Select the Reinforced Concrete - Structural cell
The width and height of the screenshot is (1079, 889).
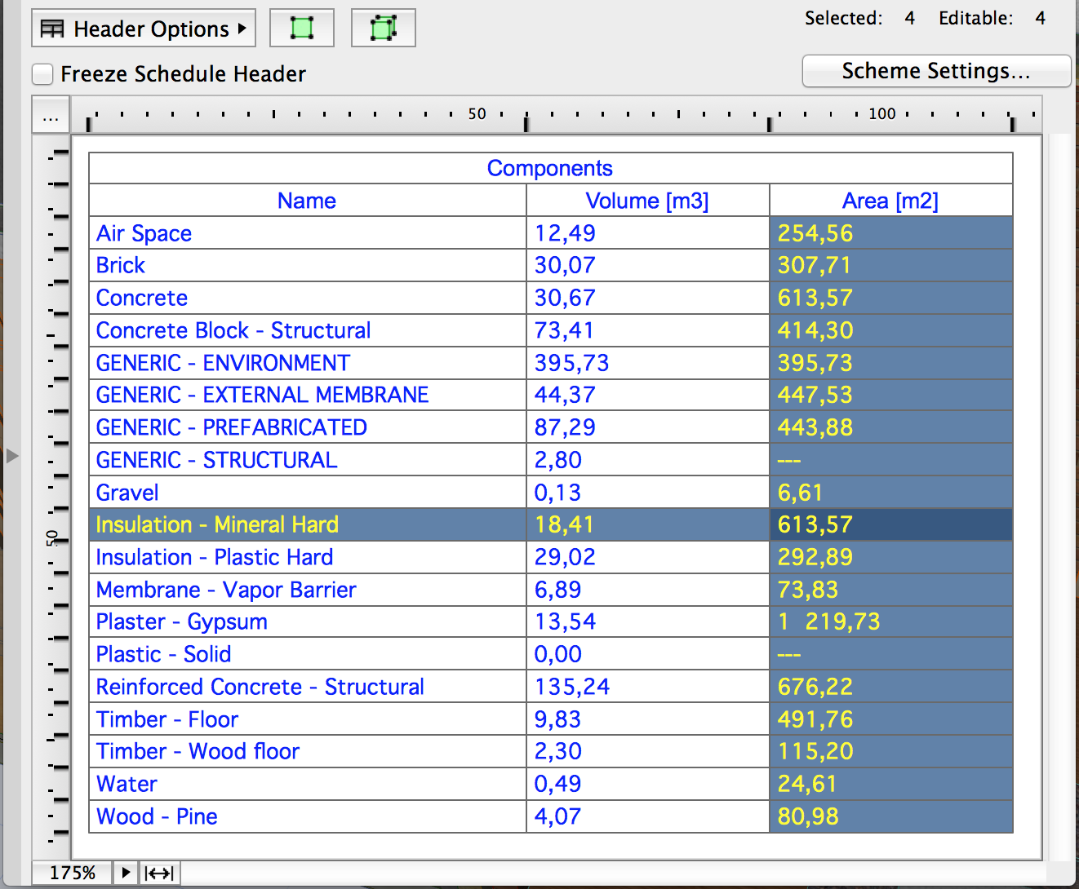coord(260,687)
